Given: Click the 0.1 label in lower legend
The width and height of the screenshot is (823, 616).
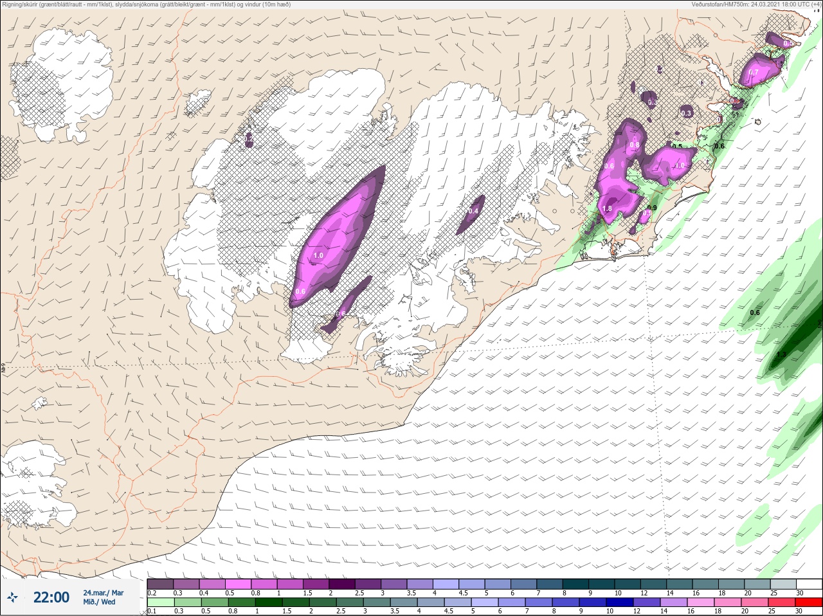Looking at the screenshot, I should click(x=152, y=611).
